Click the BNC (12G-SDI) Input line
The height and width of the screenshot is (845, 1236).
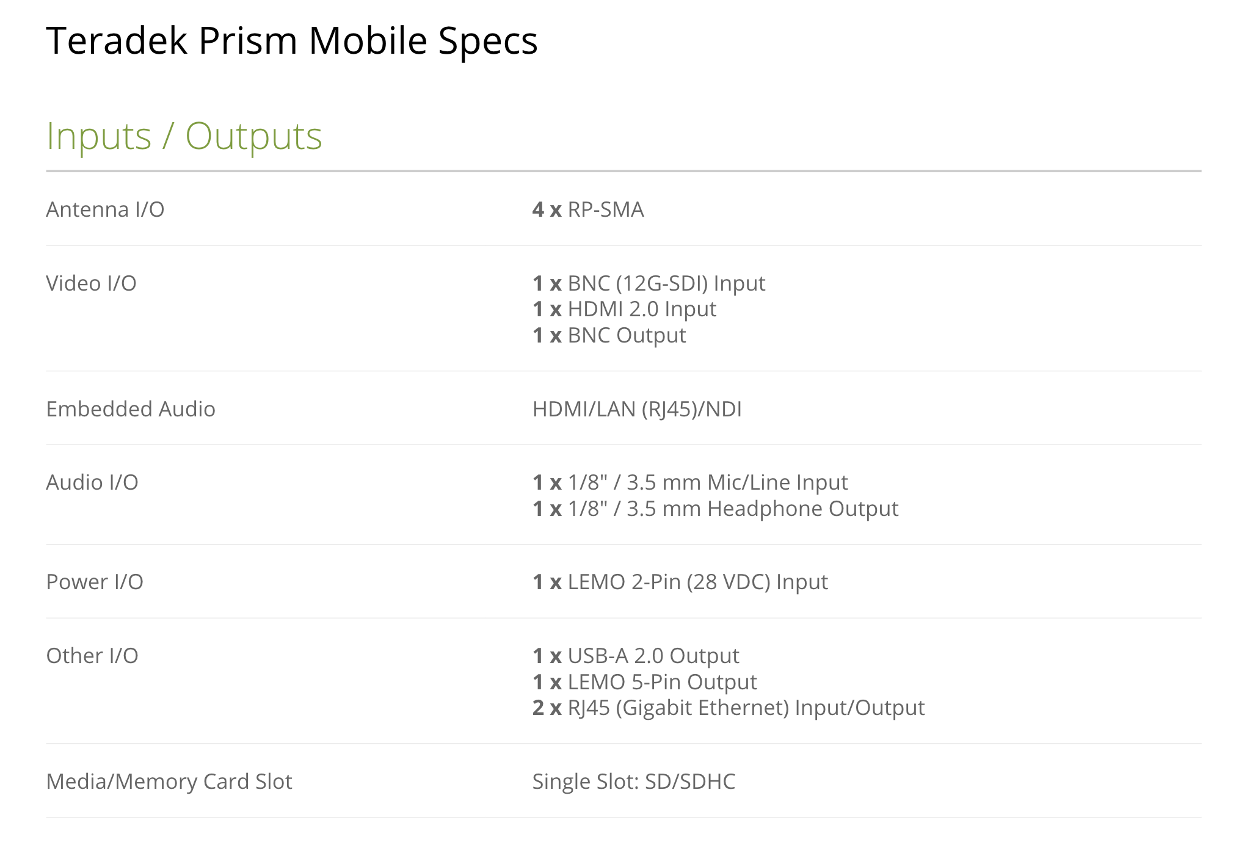649,283
